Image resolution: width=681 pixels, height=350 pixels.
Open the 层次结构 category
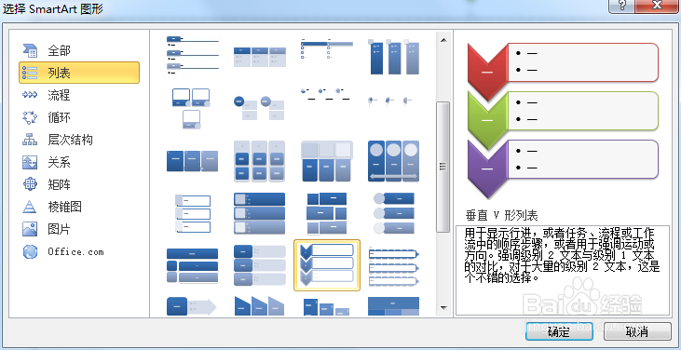point(79,140)
